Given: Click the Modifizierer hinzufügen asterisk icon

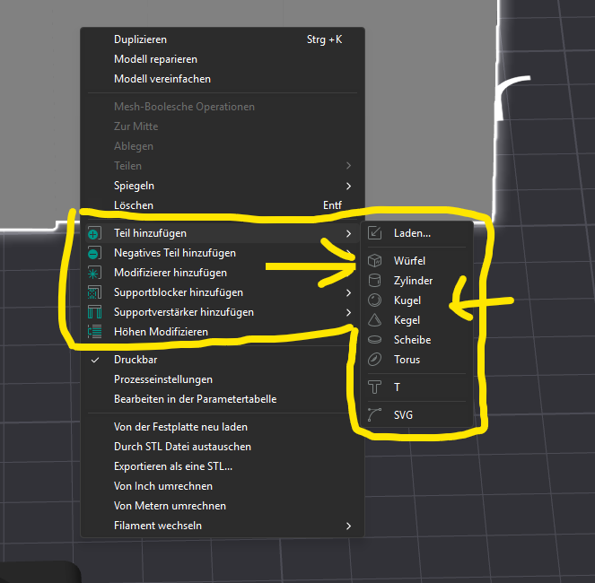Looking at the screenshot, I should [94, 273].
